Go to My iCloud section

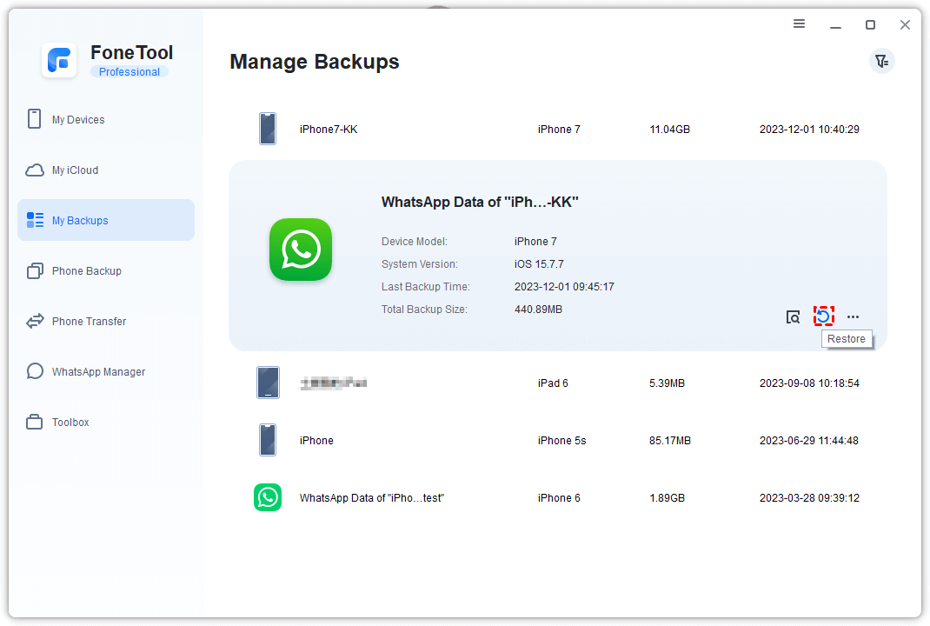pos(75,170)
